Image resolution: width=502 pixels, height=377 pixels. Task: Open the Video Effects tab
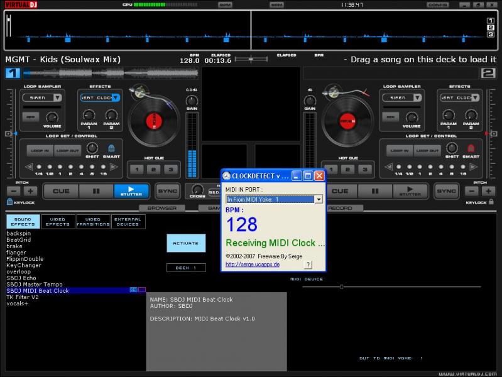point(58,222)
